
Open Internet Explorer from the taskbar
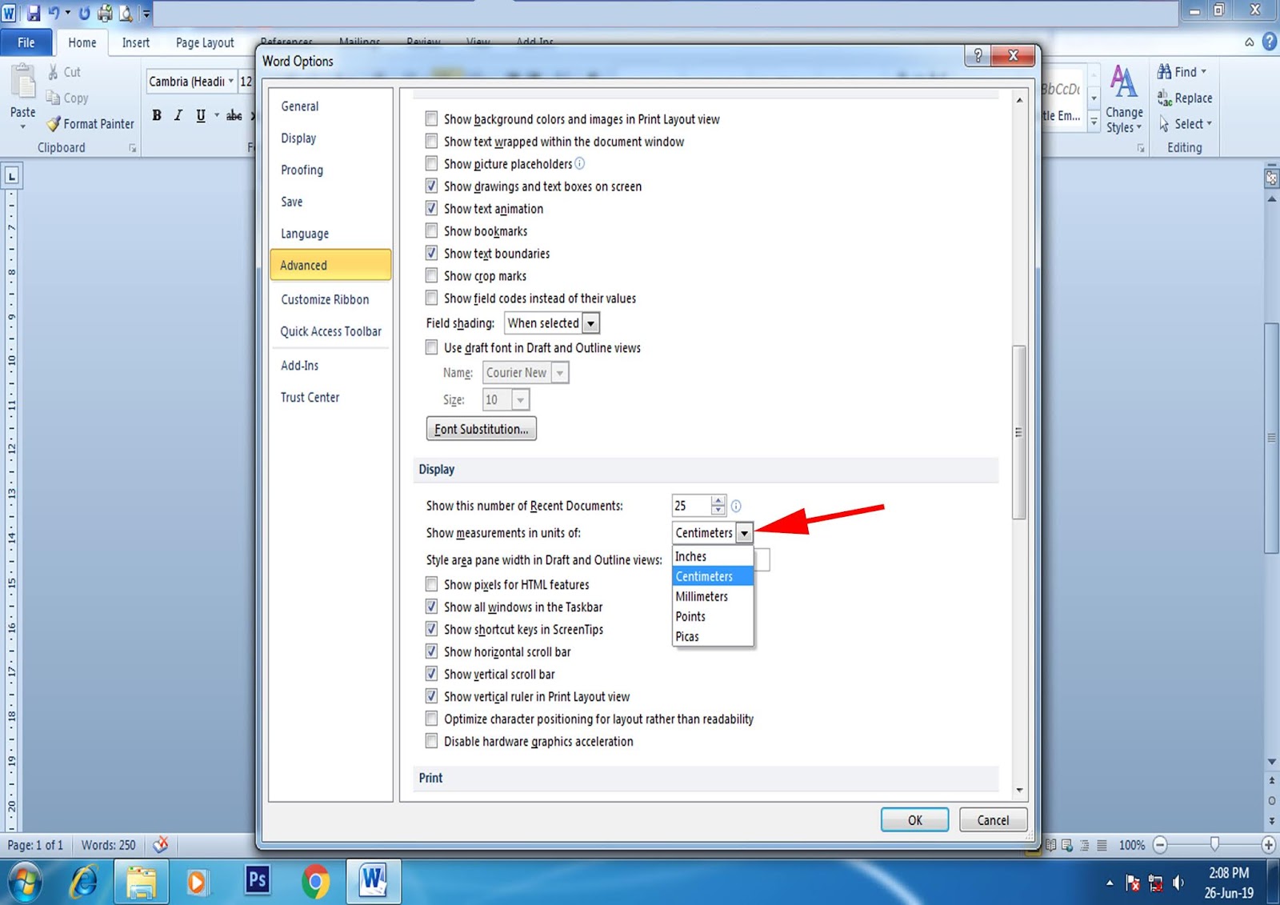(x=84, y=882)
